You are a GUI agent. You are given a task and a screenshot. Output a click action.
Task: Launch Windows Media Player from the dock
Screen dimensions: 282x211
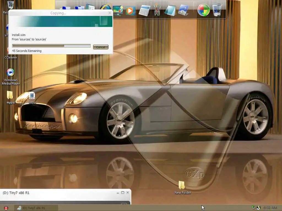(x=131, y=11)
